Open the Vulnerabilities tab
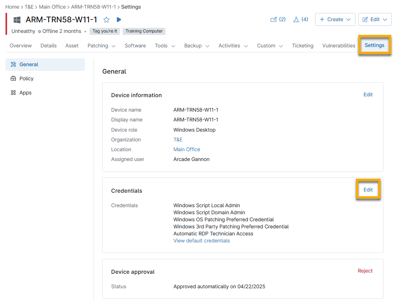The width and height of the screenshot is (396, 300). tap(339, 45)
